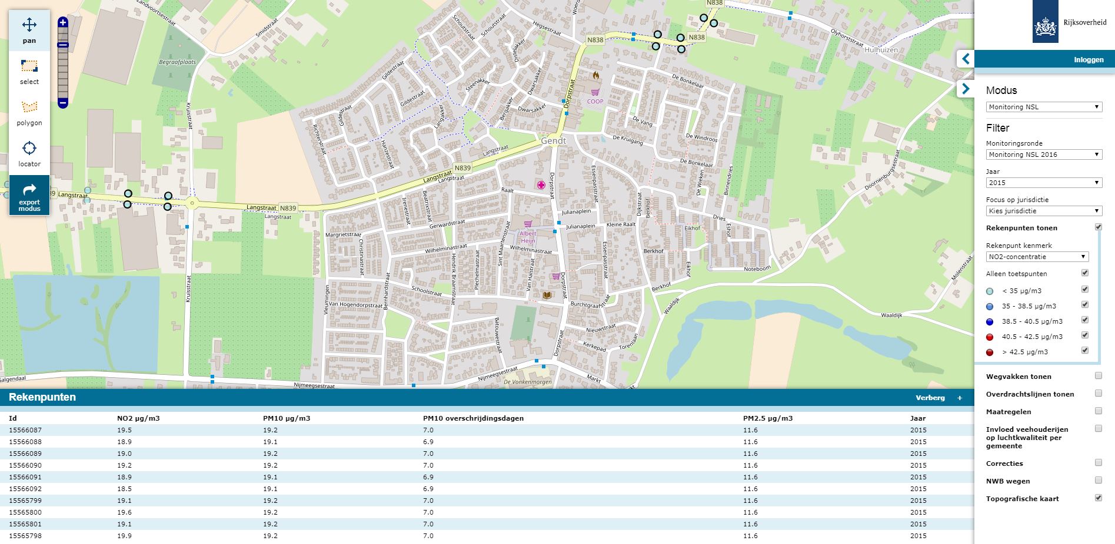Click the NO2 µg/m3 column header
The image size is (1115, 544).
[138, 418]
